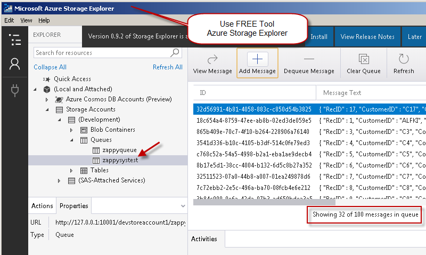Click the Tables grid icon
The width and height of the screenshot is (426, 255).
84,171
